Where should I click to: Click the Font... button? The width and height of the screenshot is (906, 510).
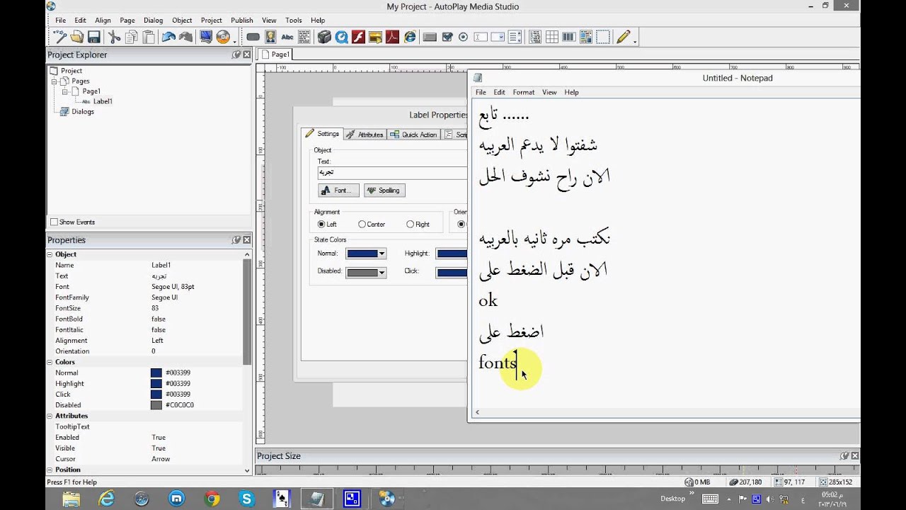pos(338,191)
